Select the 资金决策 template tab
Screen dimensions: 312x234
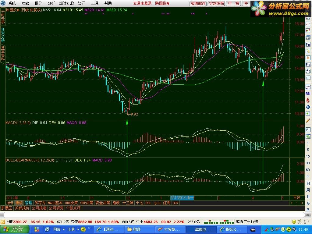point(103,203)
